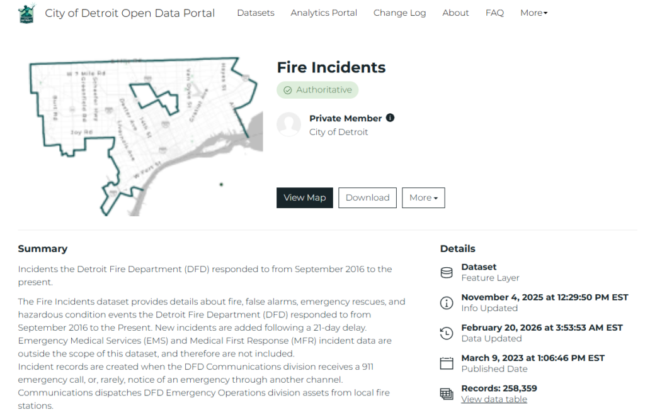Click the Authoritative checkmark badge
The image size is (645, 413).
click(x=317, y=90)
